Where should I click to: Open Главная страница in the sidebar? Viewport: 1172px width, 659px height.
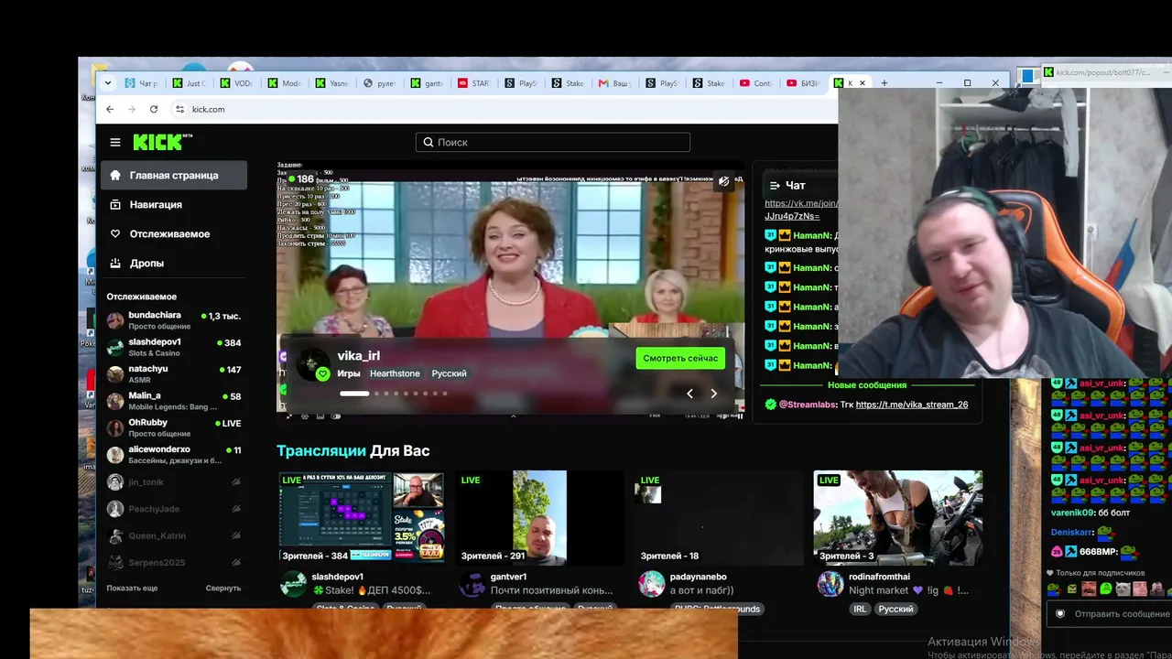pos(173,175)
